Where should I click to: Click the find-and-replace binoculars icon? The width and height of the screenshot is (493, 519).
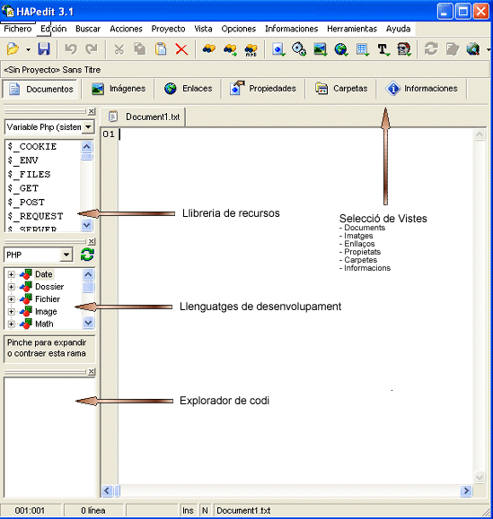pos(251,49)
